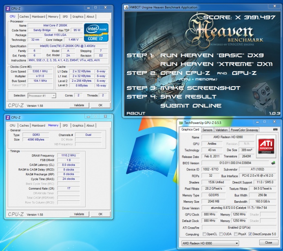Uncheck the DirectCompute 5.0 checkbox
The height and width of the screenshot is (251, 283).
[250, 234]
